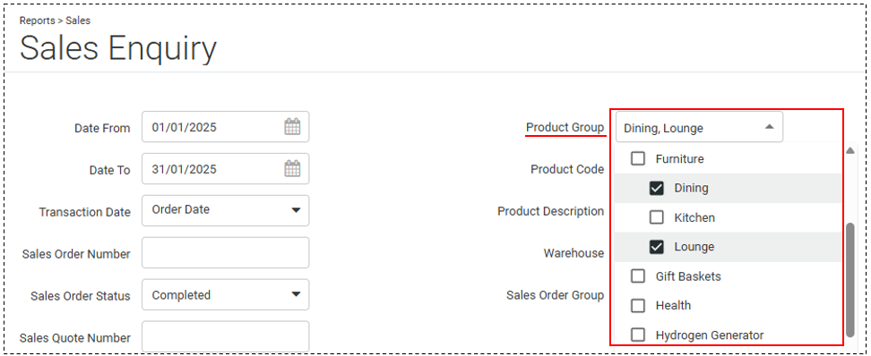The width and height of the screenshot is (871, 356).
Task: Expand the Transaction Date dropdown
Action: pyautogui.click(x=296, y=210)
